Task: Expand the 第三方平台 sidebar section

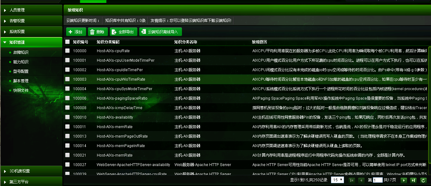Action: coord(31,182)
